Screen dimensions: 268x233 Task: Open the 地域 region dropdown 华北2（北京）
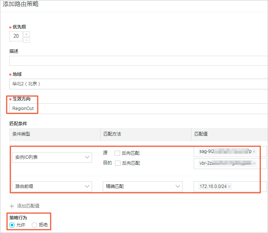pos(139,84)
